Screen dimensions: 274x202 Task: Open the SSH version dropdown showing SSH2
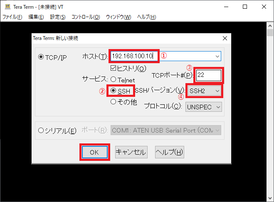pos(204,91)
